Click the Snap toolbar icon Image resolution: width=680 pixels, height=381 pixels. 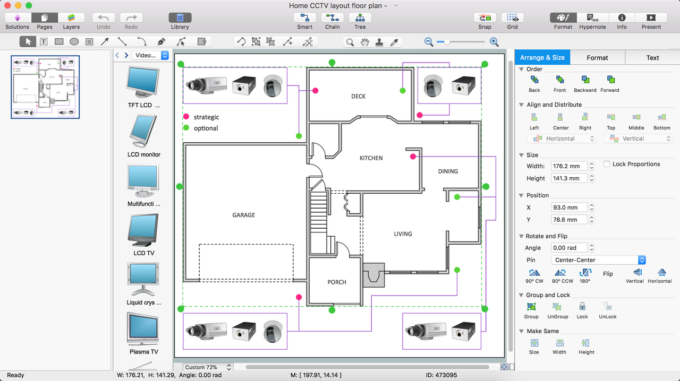[484, 18]
